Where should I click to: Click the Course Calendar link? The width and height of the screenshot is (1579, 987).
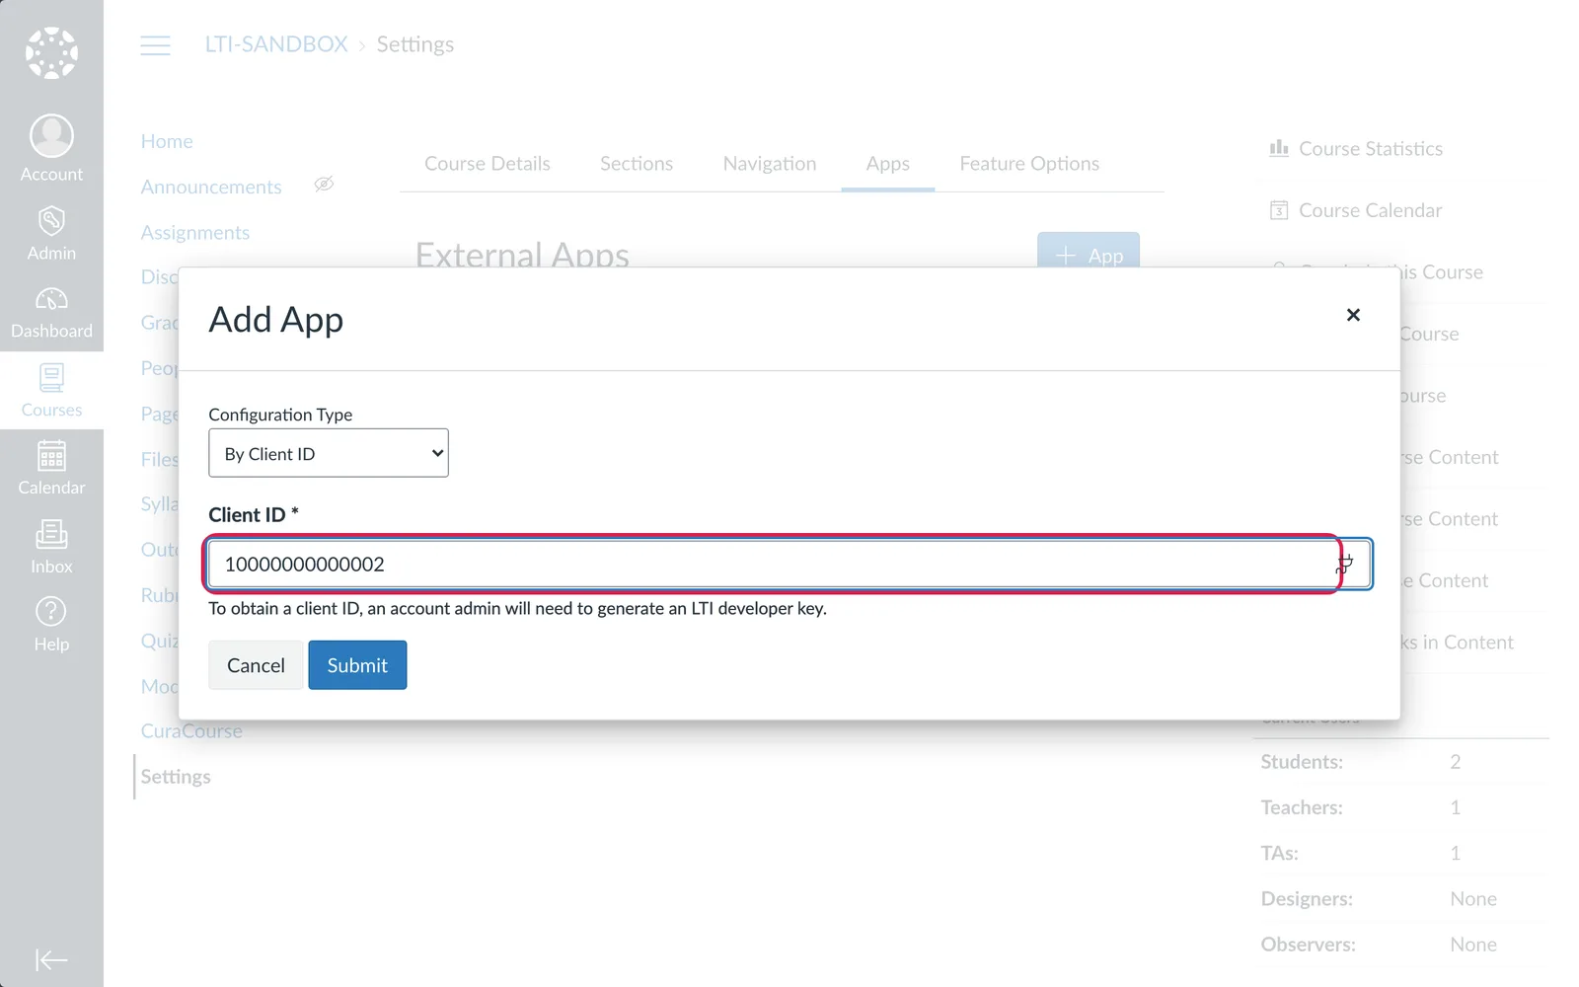[1371, 210]
